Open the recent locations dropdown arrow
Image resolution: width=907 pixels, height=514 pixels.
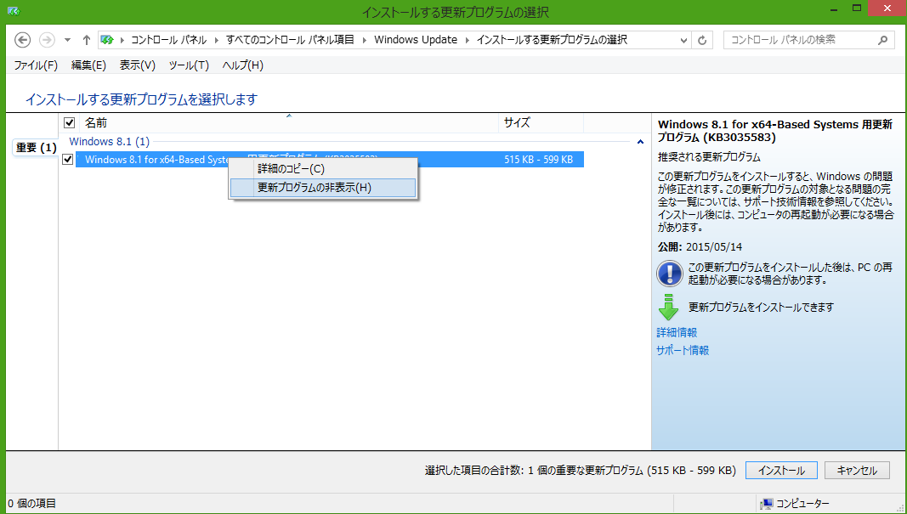pos(68,40)
